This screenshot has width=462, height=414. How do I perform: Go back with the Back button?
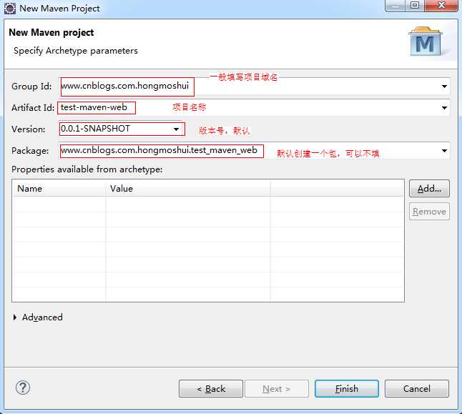(x=211, y=389)
